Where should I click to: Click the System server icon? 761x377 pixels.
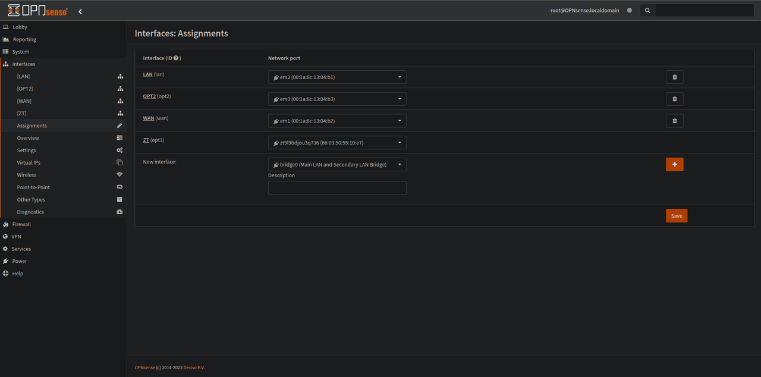point(6,52)
